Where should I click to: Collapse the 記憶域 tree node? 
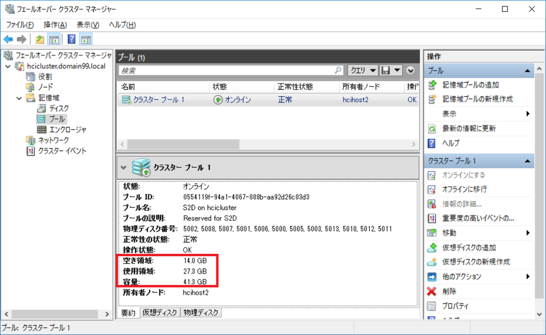pyautogui.click(x=19, y=98)
